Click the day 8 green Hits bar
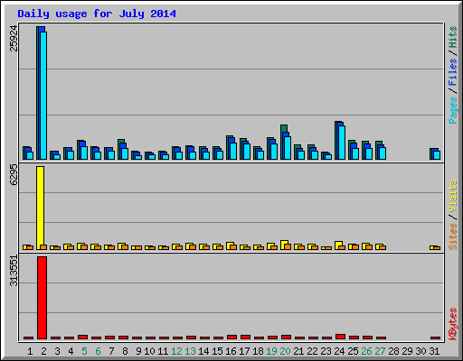This screenshot has width=463, height=361. (121, 141)
